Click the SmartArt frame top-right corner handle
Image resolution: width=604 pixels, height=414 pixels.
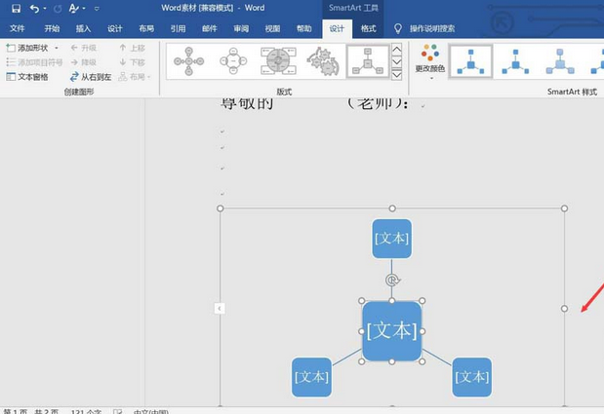pos(564,208)
